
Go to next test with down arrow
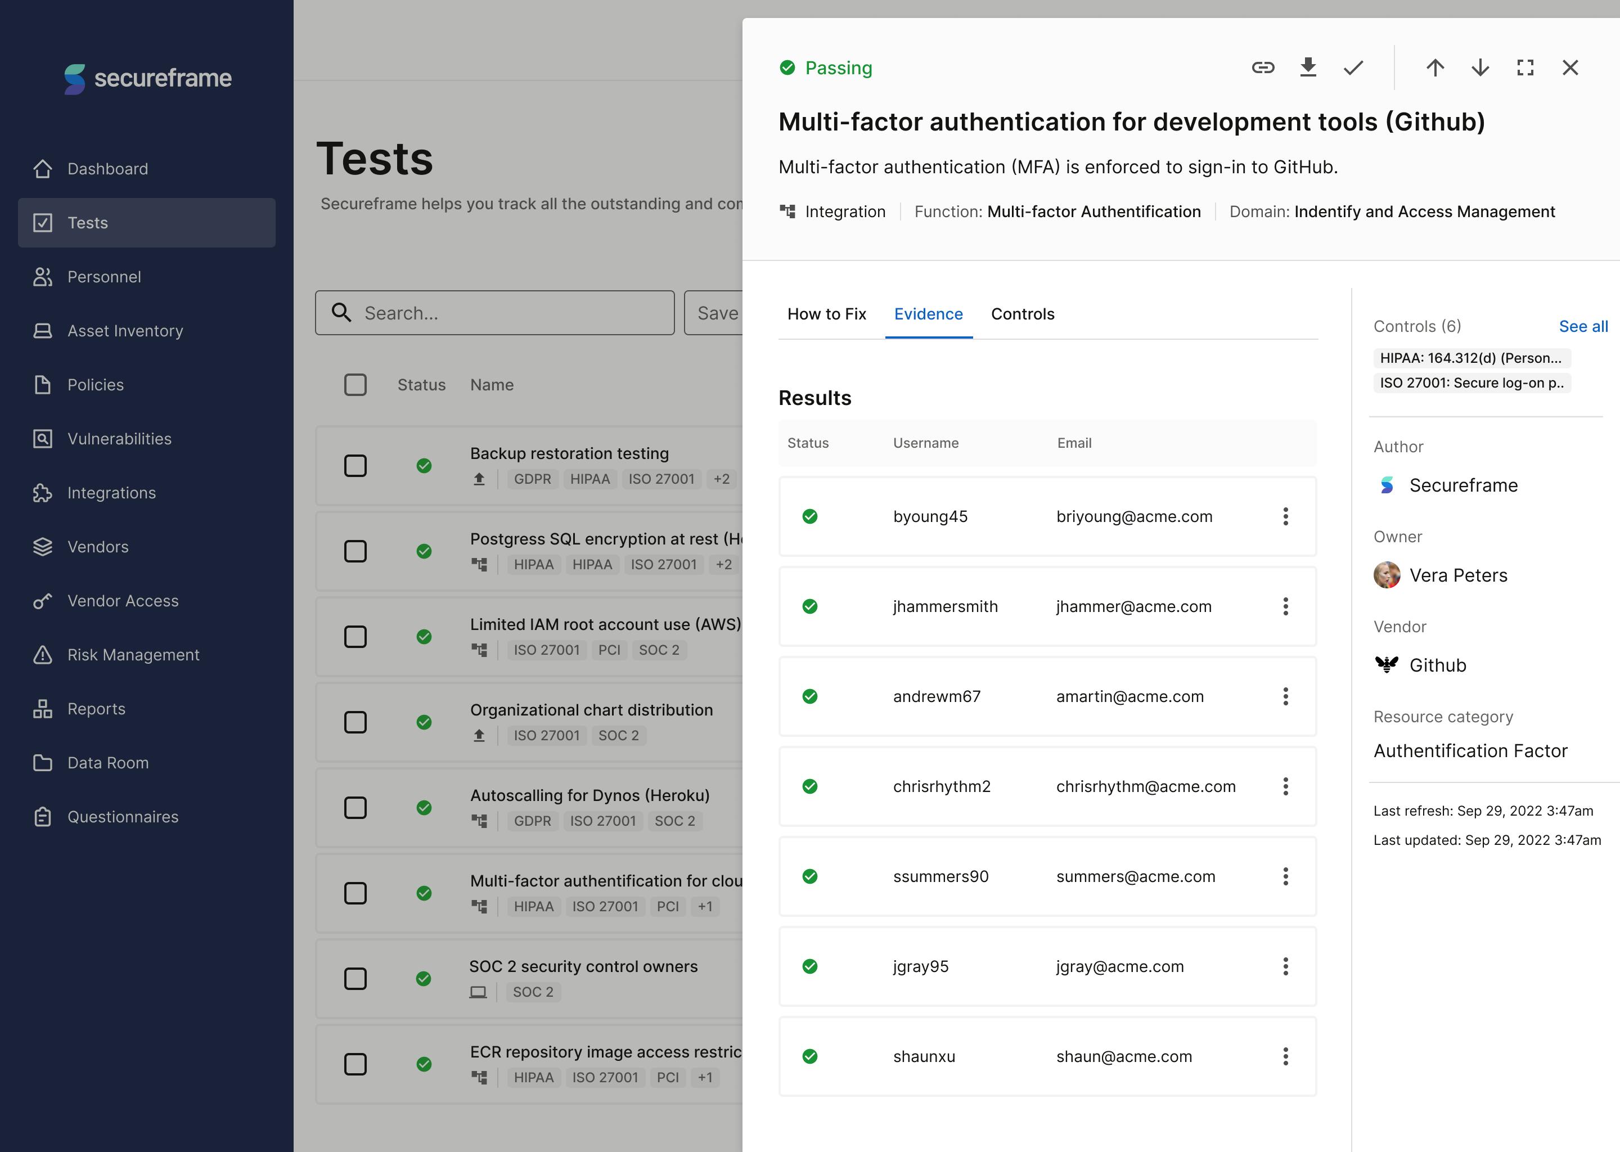click(1480, 67)
